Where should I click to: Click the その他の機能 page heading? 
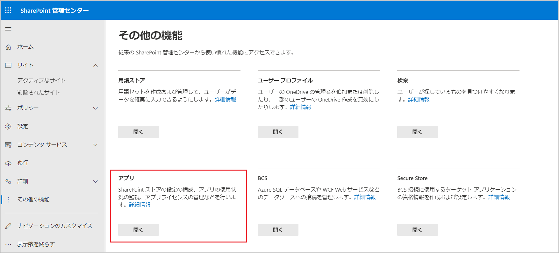pyautogui.click(x=150, y=35)
